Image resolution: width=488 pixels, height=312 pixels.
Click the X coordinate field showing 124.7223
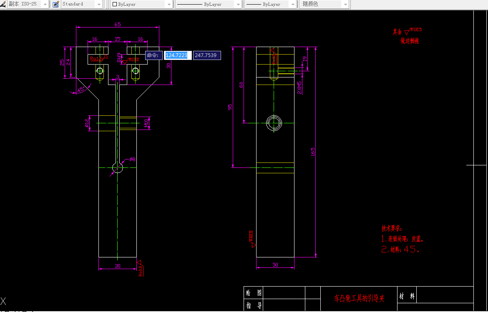click(x=178, y=55)
